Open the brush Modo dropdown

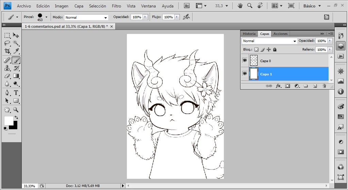tap(86, 17)
